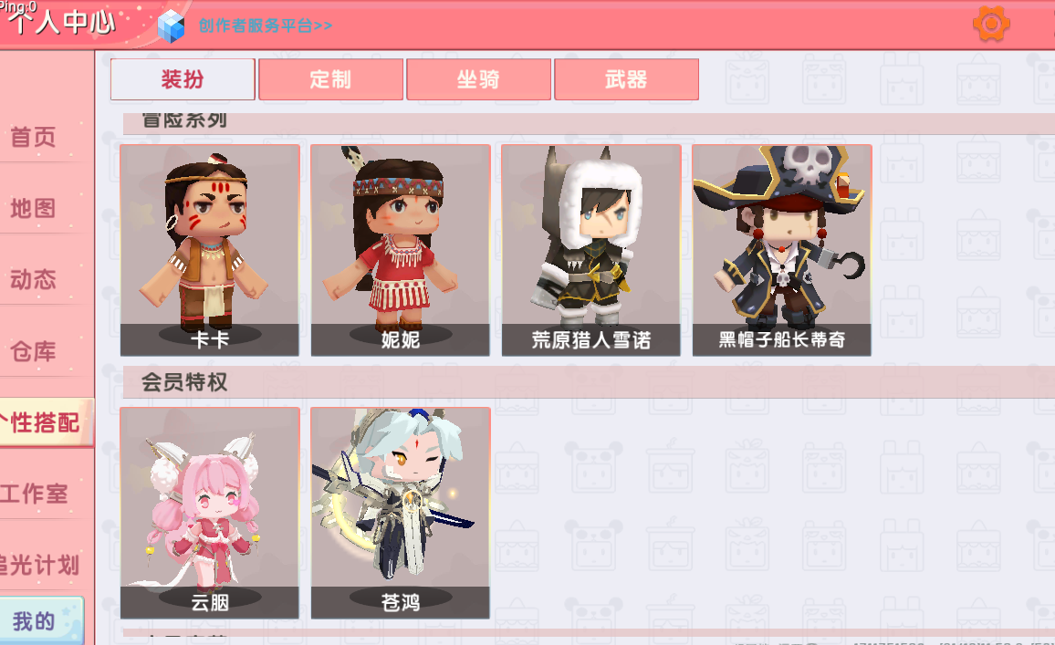Screen dimensions: 1055x645
Task: Switch to the 定制 tab
Action: [x=330, y=79]
